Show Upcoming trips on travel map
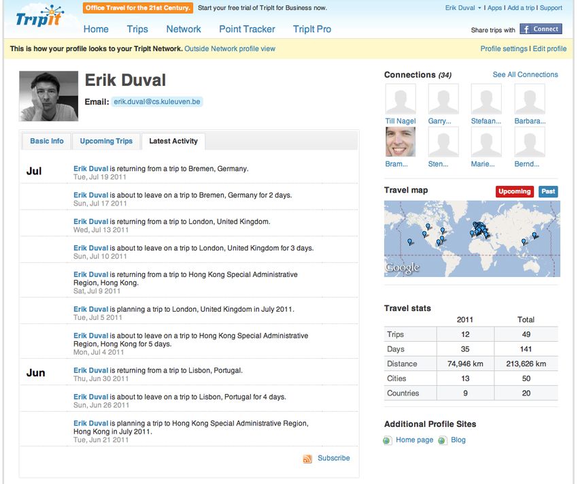Screen dimensions: 578x484 coord(515,191)
